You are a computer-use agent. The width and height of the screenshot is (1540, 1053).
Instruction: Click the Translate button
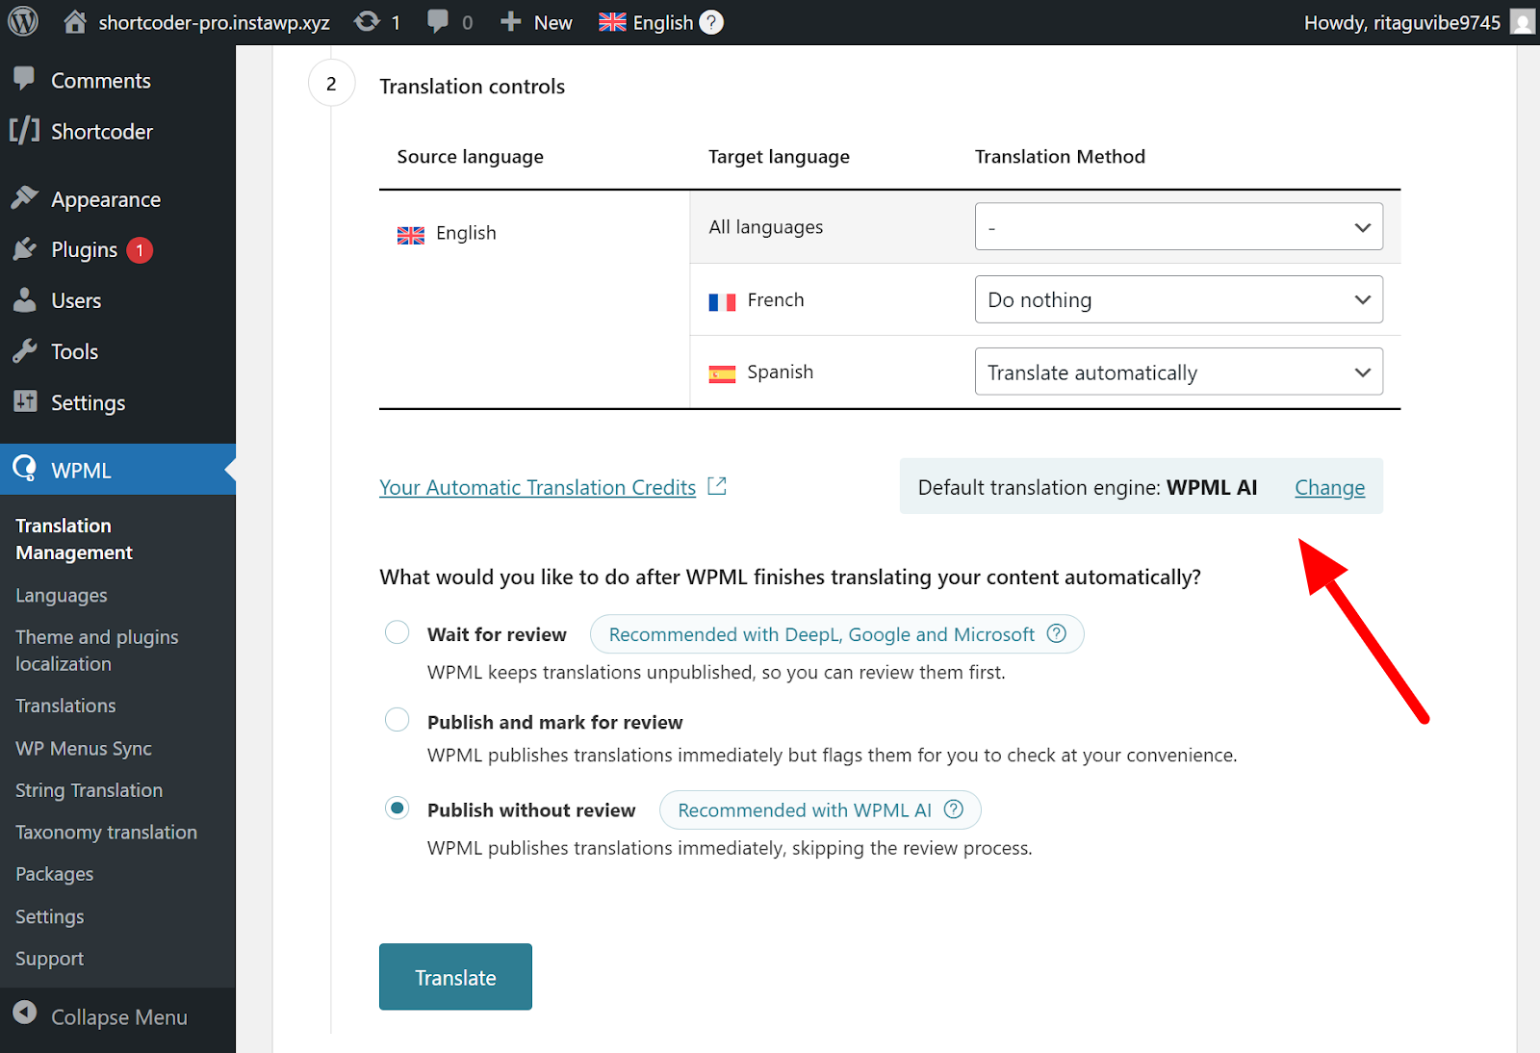(455, 977)
